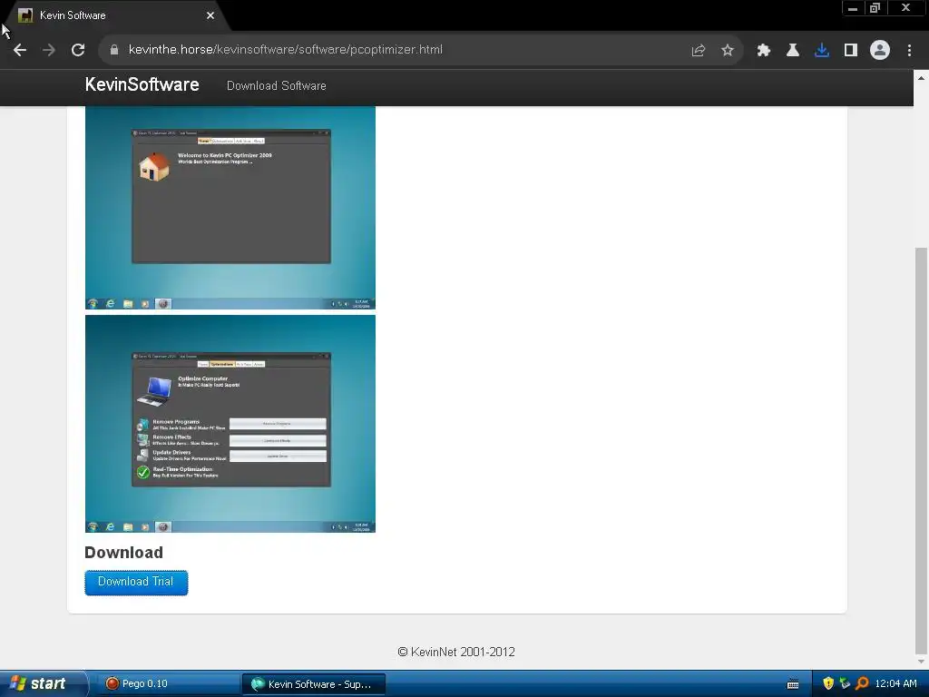Open Download Software nav link
Image resolution: width=929 pixels, height=697 pixels.
[x=276, y=86]
